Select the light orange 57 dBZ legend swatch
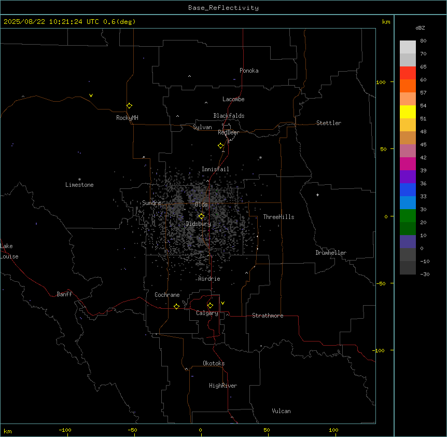Screen dimensions: 447x437 pyautogui.click(x=408, y=99)
